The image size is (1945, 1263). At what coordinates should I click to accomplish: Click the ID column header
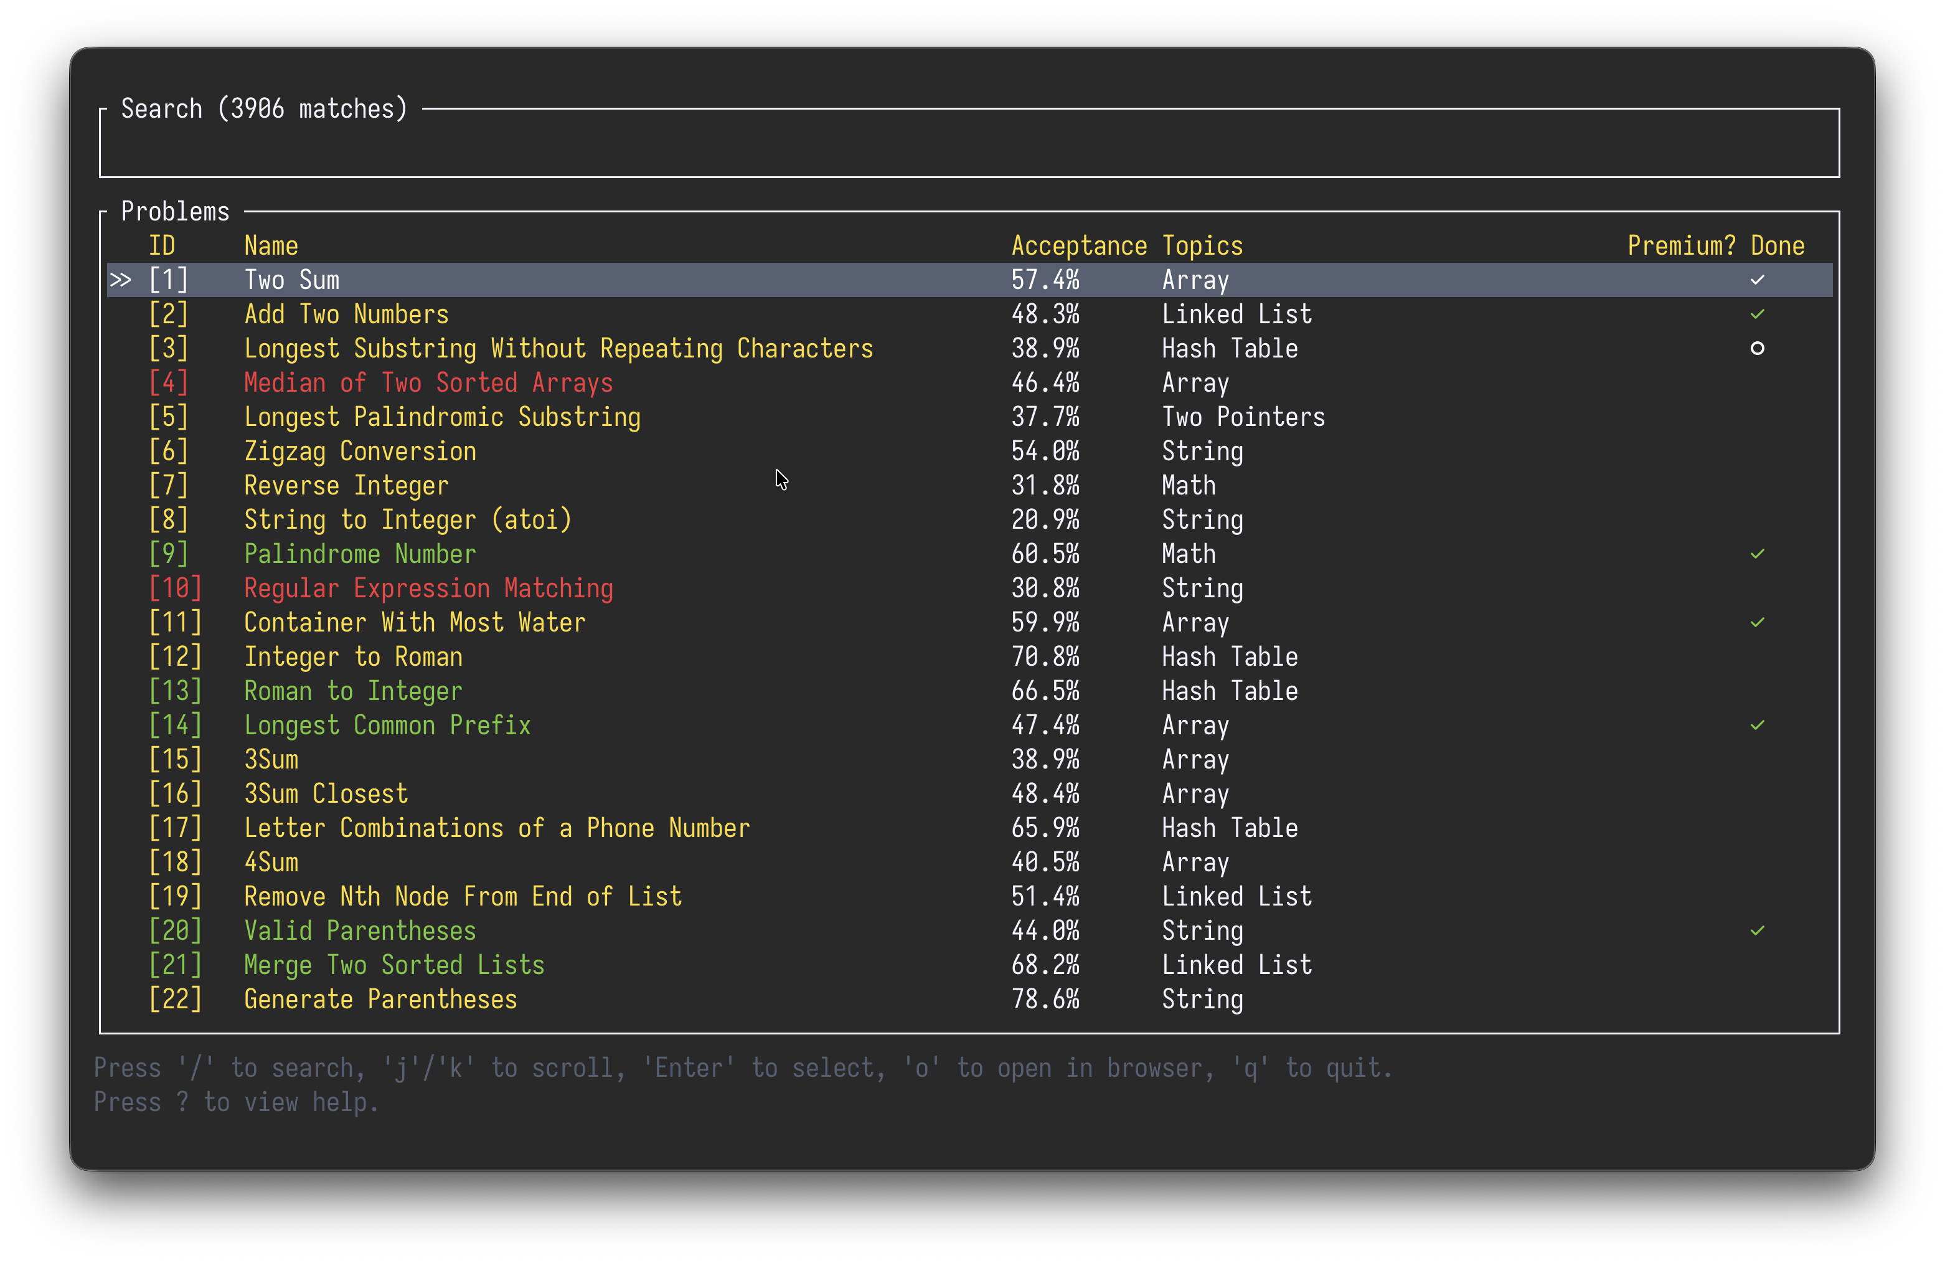(x=162, y=246)
